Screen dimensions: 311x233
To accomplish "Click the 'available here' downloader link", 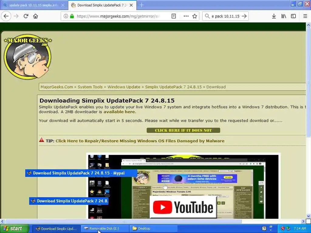I will coord(119,112).
